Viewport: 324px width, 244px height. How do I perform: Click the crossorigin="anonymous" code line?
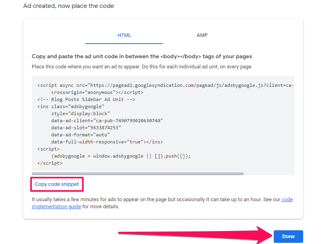click(97, 92)
